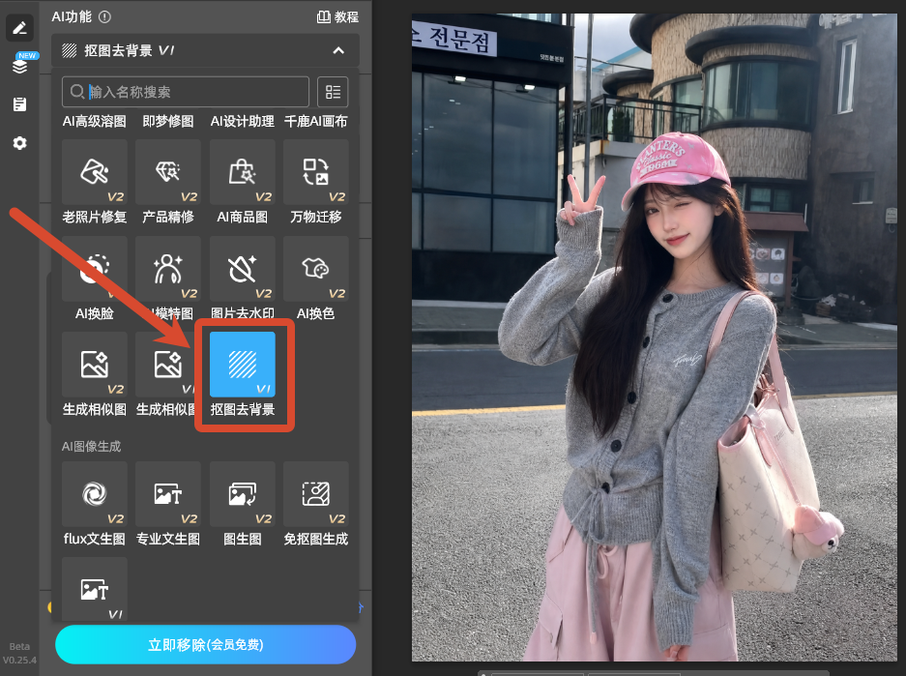This screenshot has width=906, height=676.
Task: Click the Beta V0.25.4 version label
Action: (19, 653)
